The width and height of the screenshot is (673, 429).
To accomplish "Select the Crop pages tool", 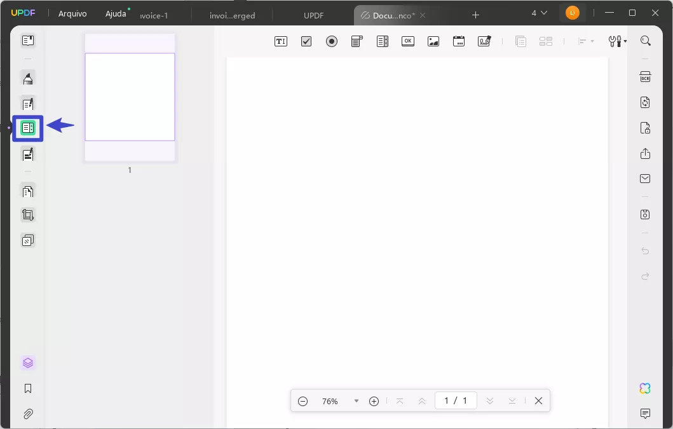I will 28,215.
